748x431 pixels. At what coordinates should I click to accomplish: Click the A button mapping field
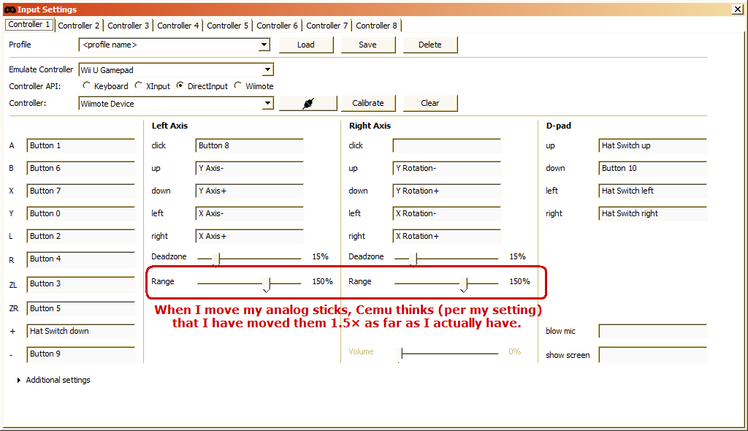(x=80, y=146)
